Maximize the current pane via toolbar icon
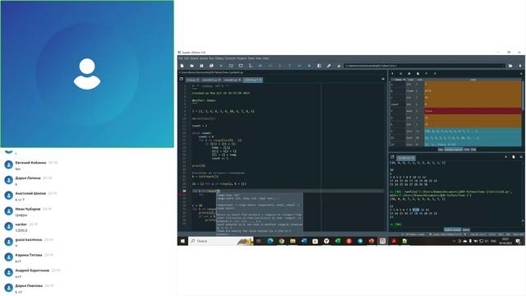The image size is (526, 296). (319, 66)
